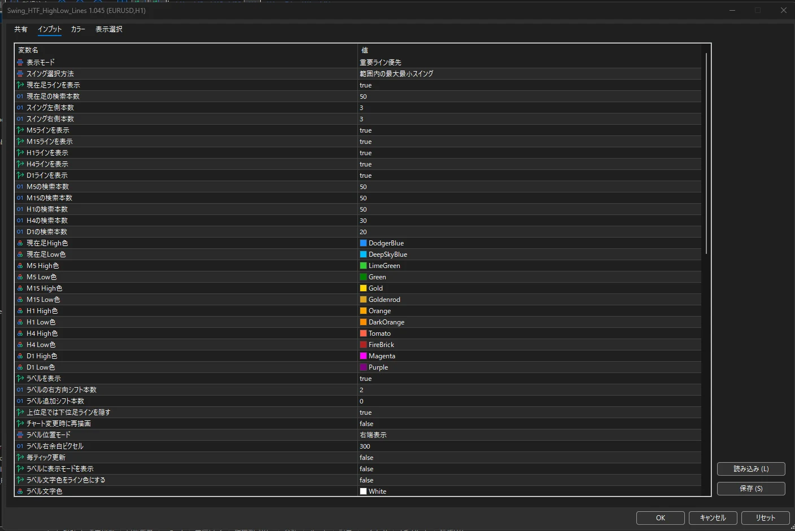Click the color icon beside M5 High色
Viewport: 795px width, 531px height.
[20, 266]
